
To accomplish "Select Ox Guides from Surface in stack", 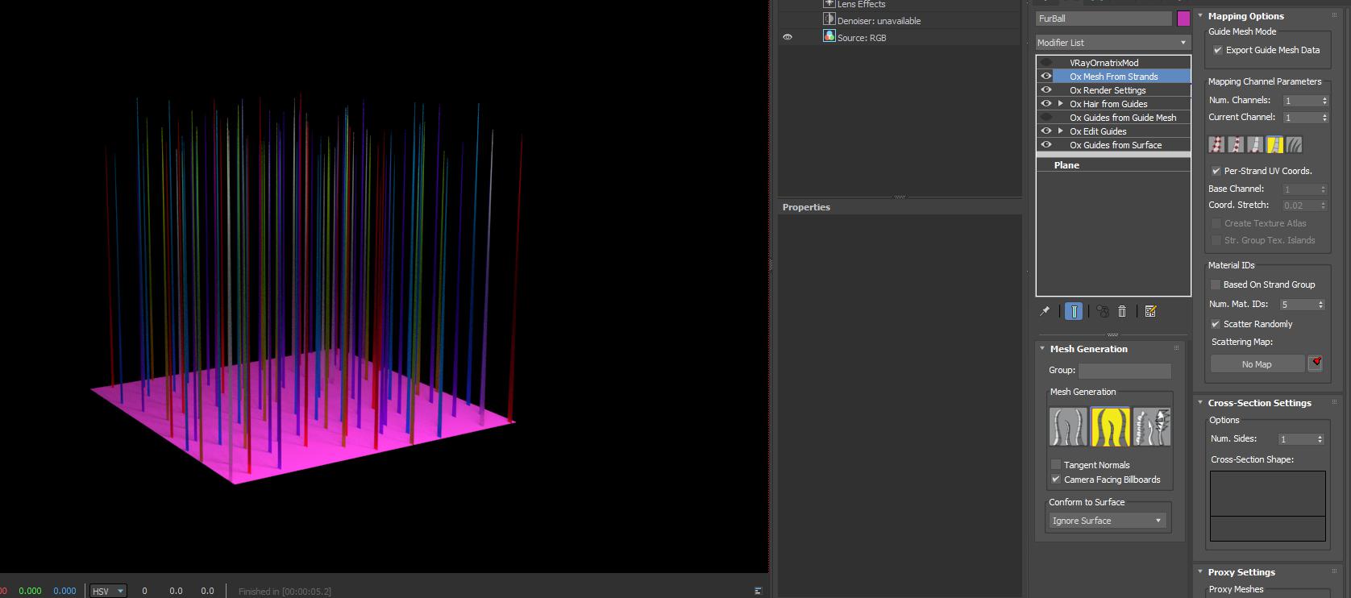I will [1116, 145].
